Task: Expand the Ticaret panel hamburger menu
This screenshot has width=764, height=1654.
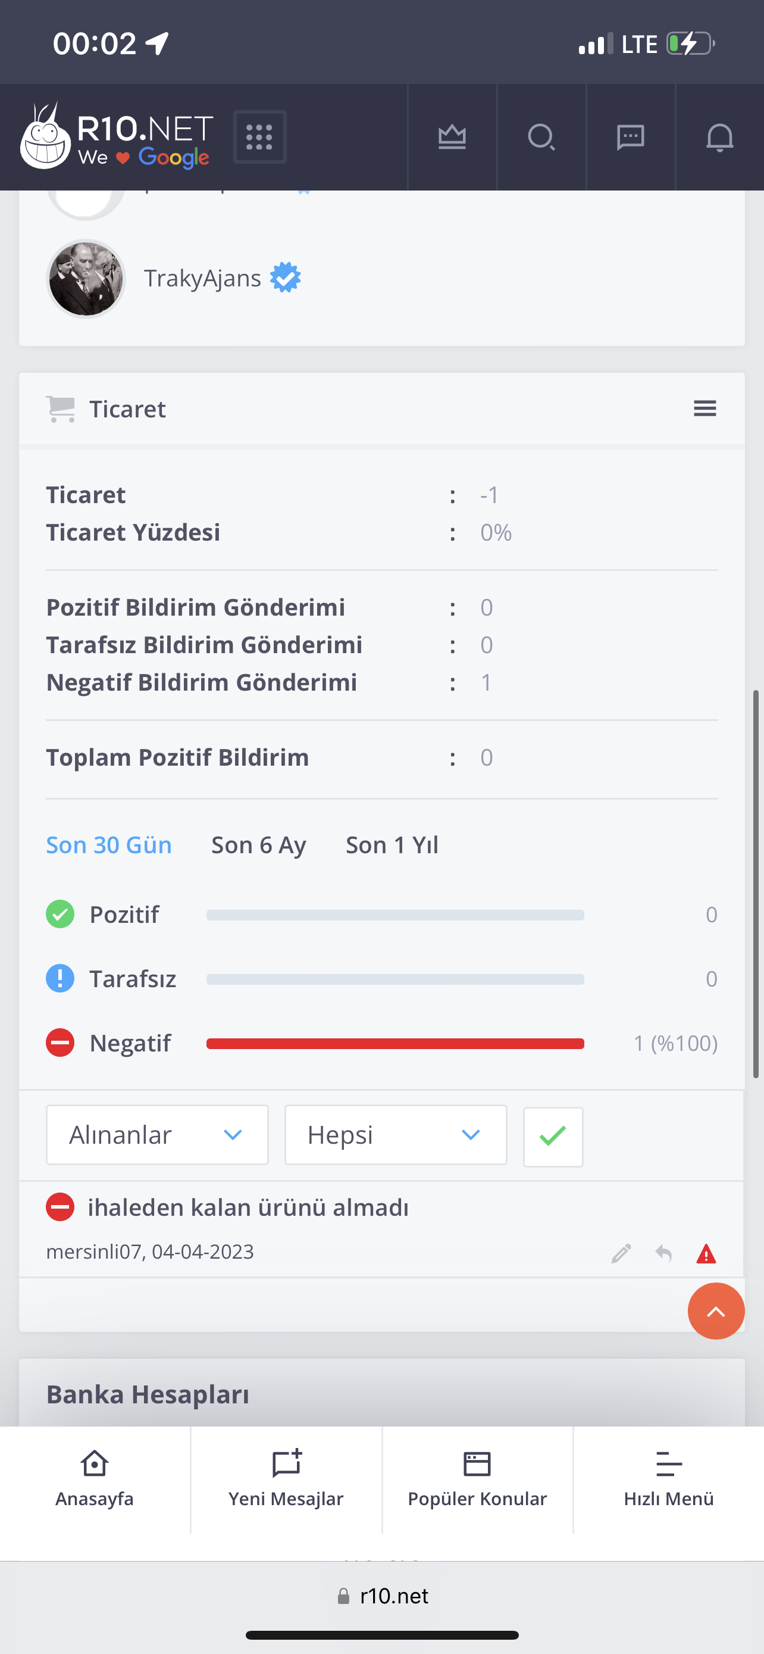Action: [x=705, y=408]
